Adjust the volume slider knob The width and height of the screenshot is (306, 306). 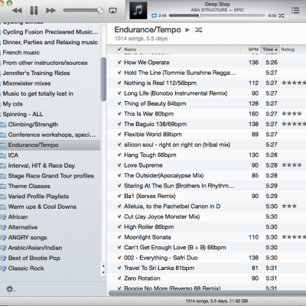[x=100, y=11]
